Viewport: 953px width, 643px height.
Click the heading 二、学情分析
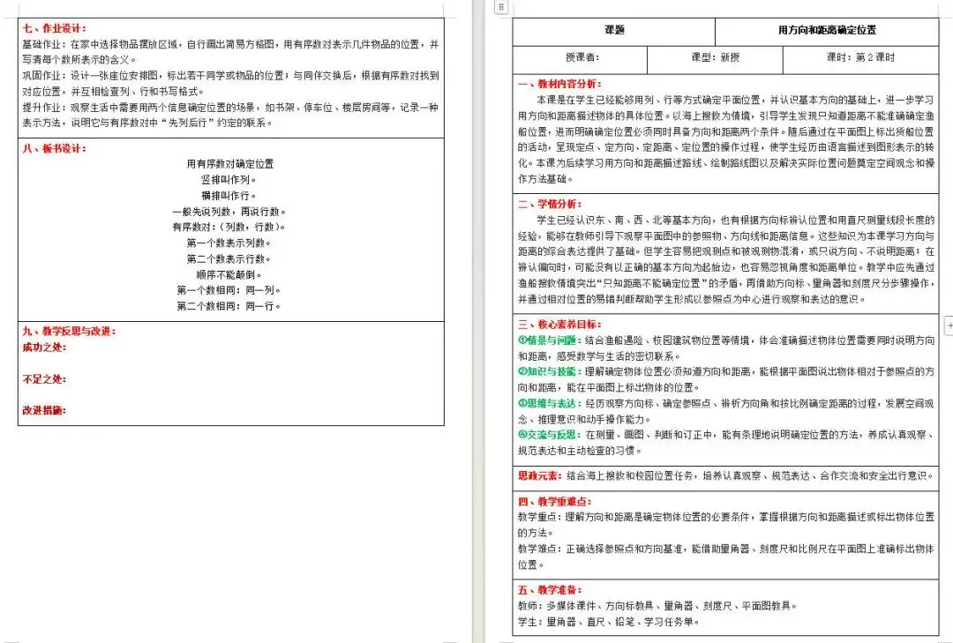pyautogui.click(x=550, y=204)
